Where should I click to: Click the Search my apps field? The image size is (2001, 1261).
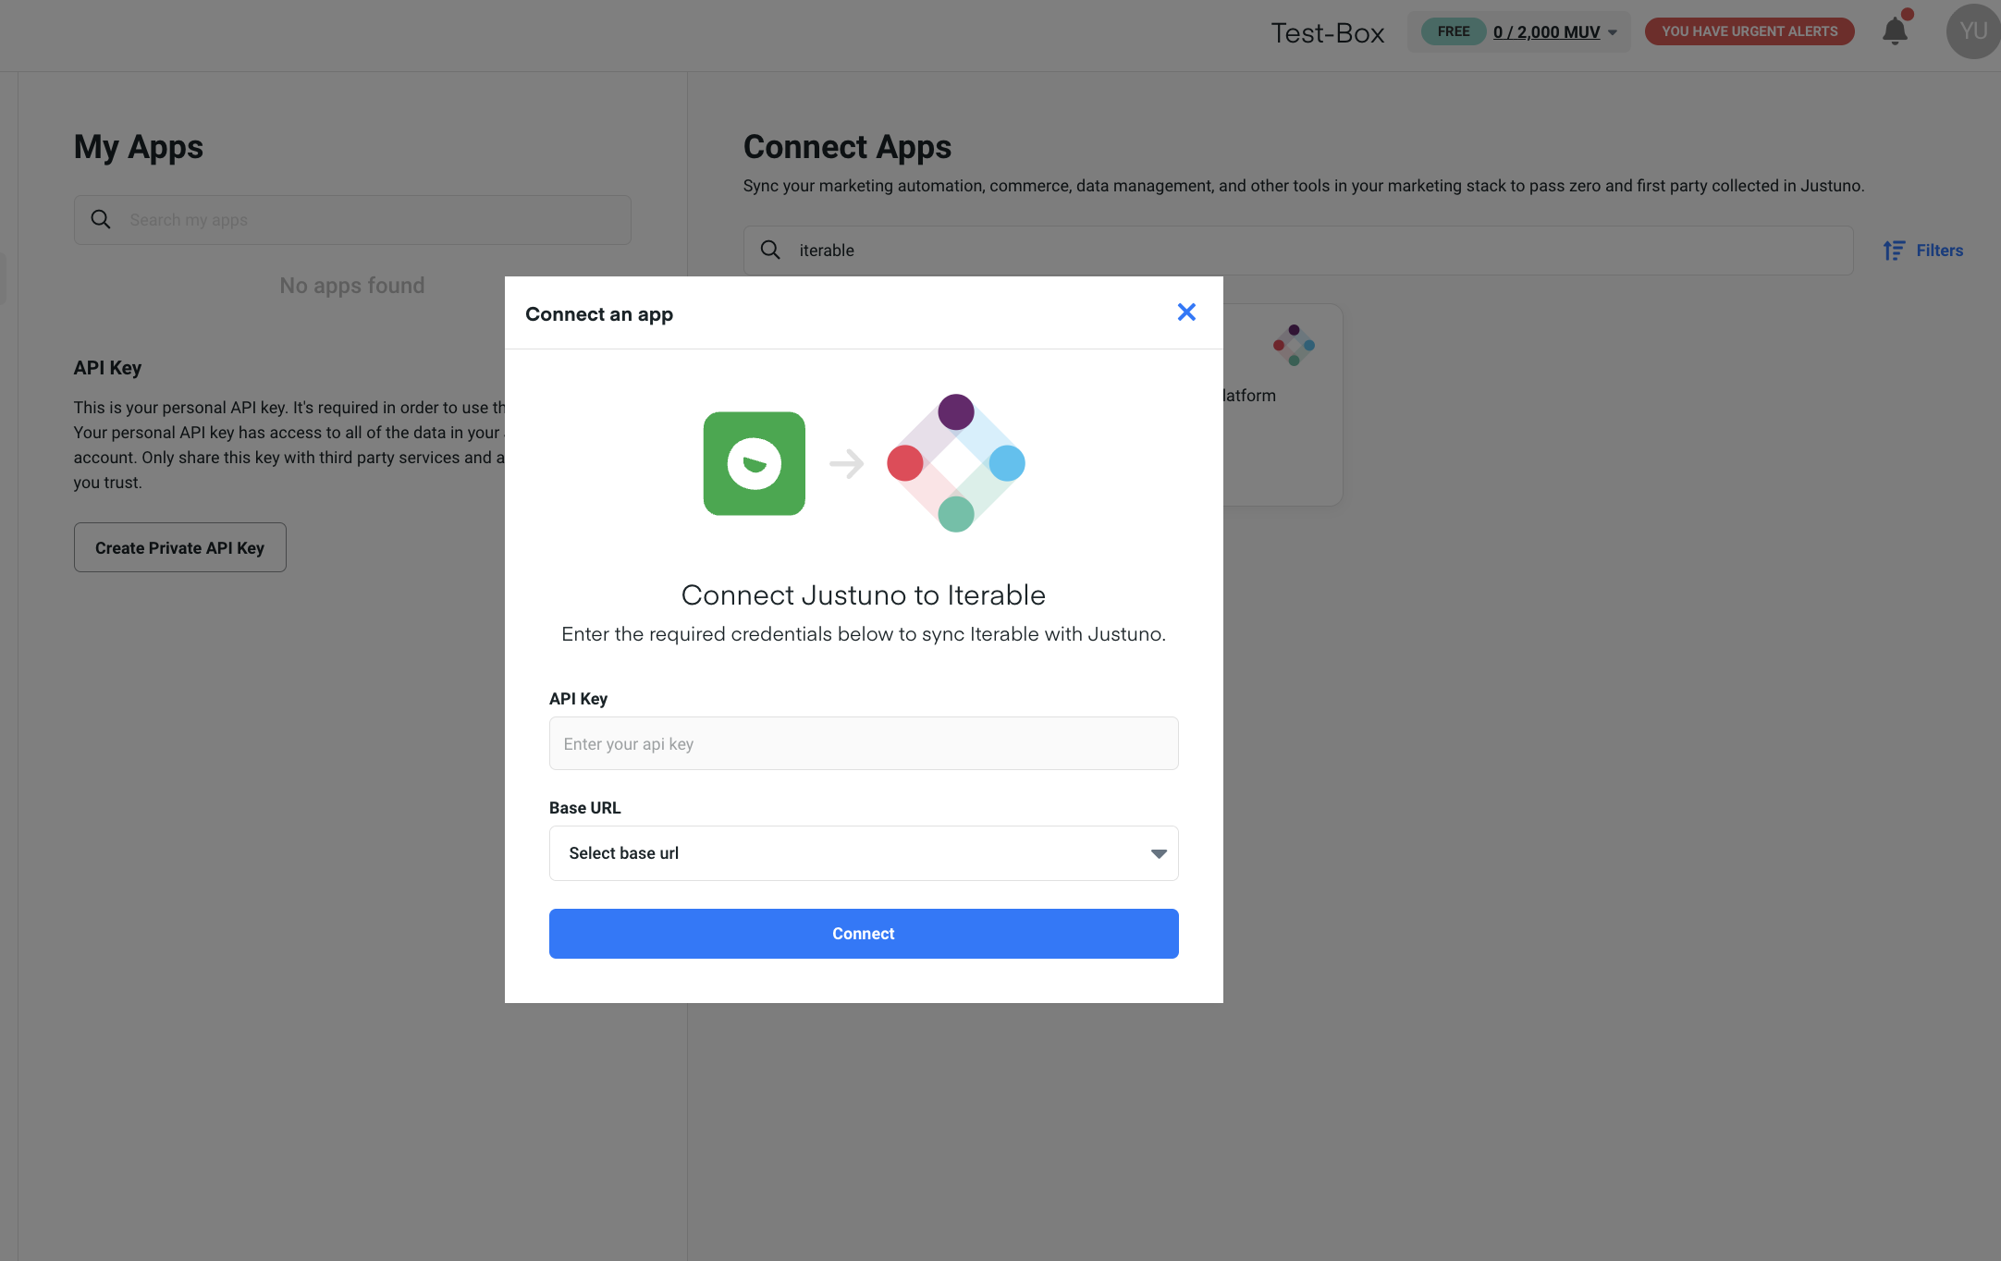370,220
